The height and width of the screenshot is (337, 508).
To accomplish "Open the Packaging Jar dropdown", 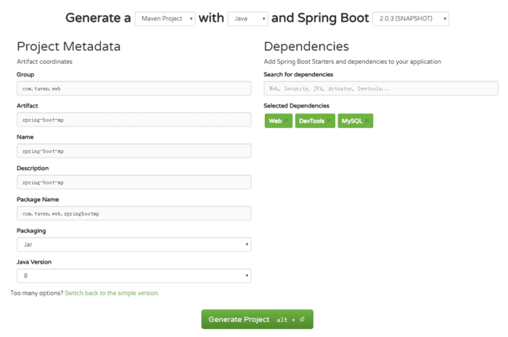I will coord(134,245).
